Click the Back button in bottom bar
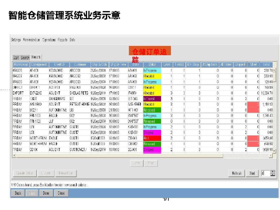Screen dimensions: 280x210 click(18, 193)
